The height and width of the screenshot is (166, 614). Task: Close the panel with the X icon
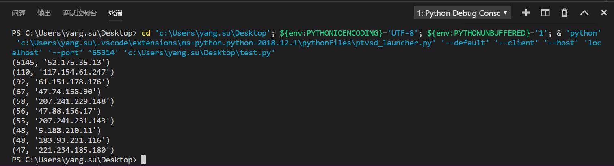point(604,13)
